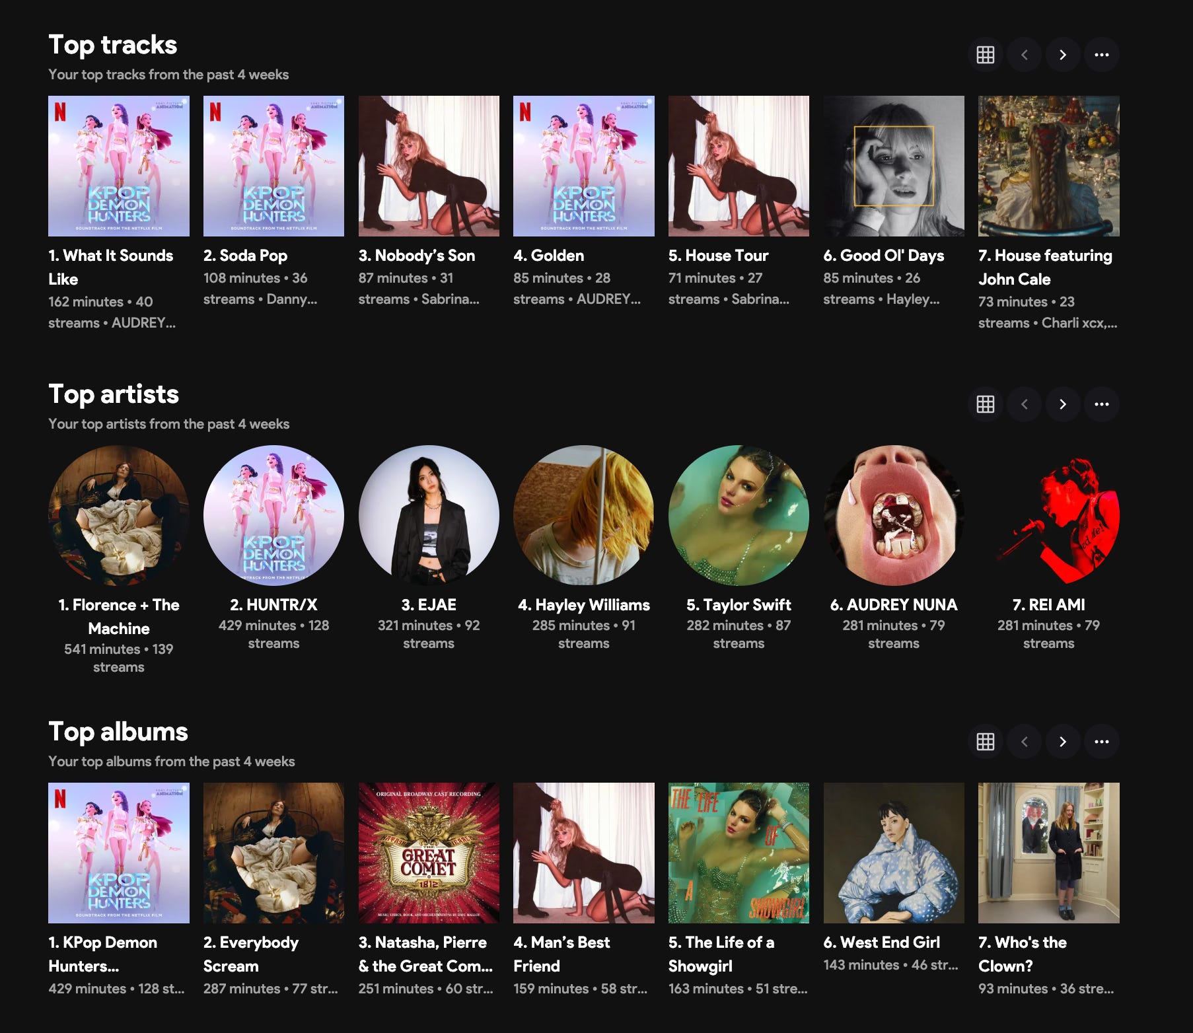Click the '3. Nobody's Son' track title
Screen dimensions: 1193x1033
coord(417,256)
